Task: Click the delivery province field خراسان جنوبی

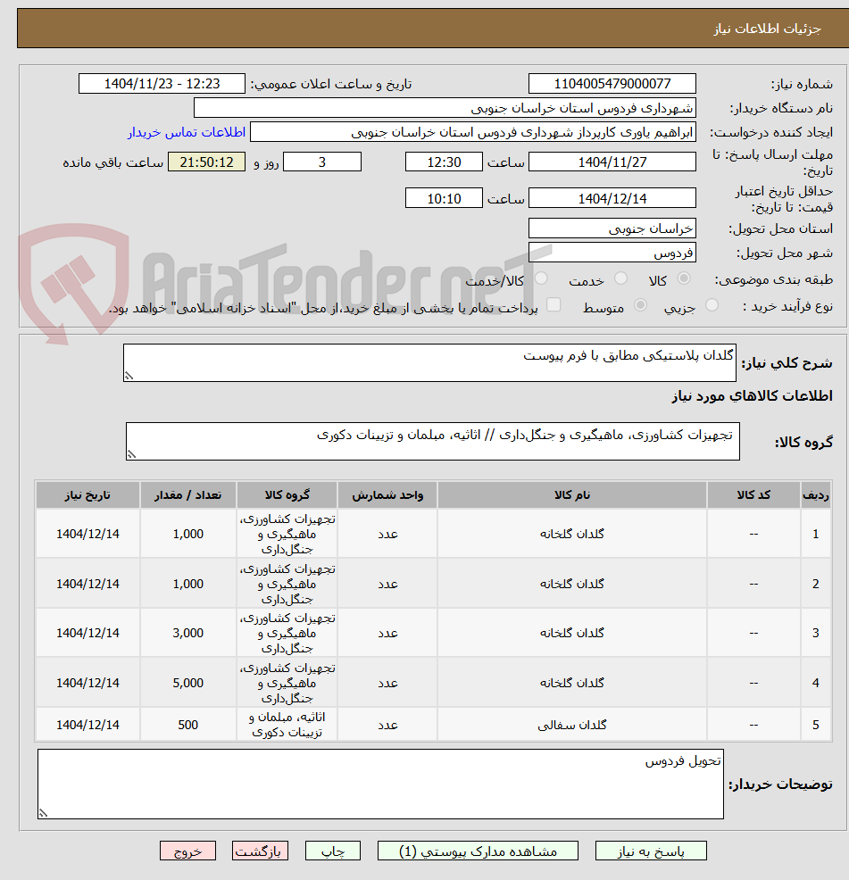Action: [x=612, y=228]
